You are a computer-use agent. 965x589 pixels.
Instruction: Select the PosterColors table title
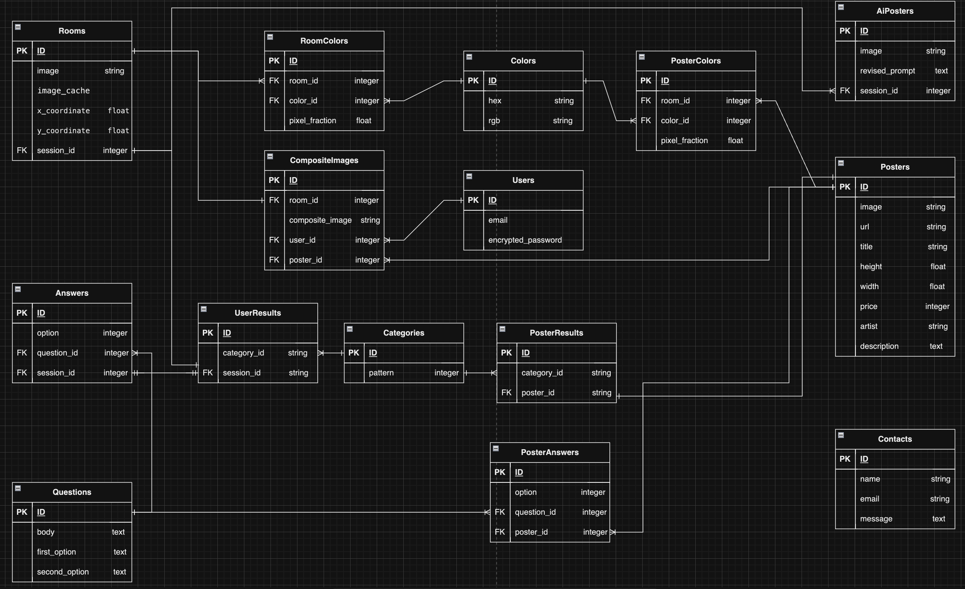pyautogui.click(x=696, y=61)
